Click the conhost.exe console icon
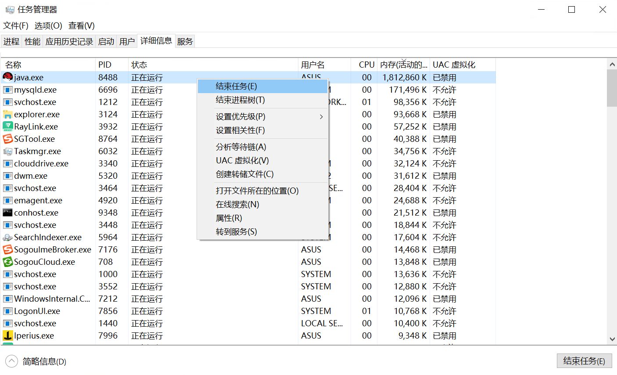 [7, 213]
